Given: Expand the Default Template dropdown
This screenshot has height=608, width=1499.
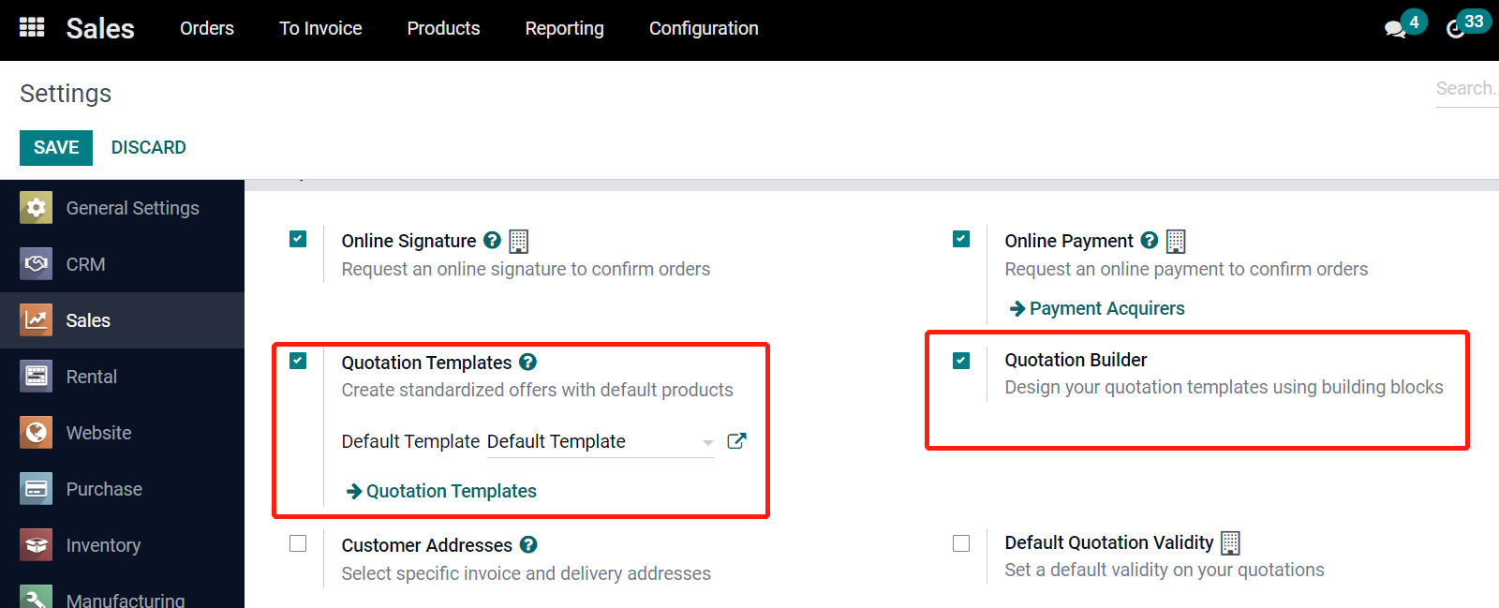Looking at the screenshot, I should [707, 442].
